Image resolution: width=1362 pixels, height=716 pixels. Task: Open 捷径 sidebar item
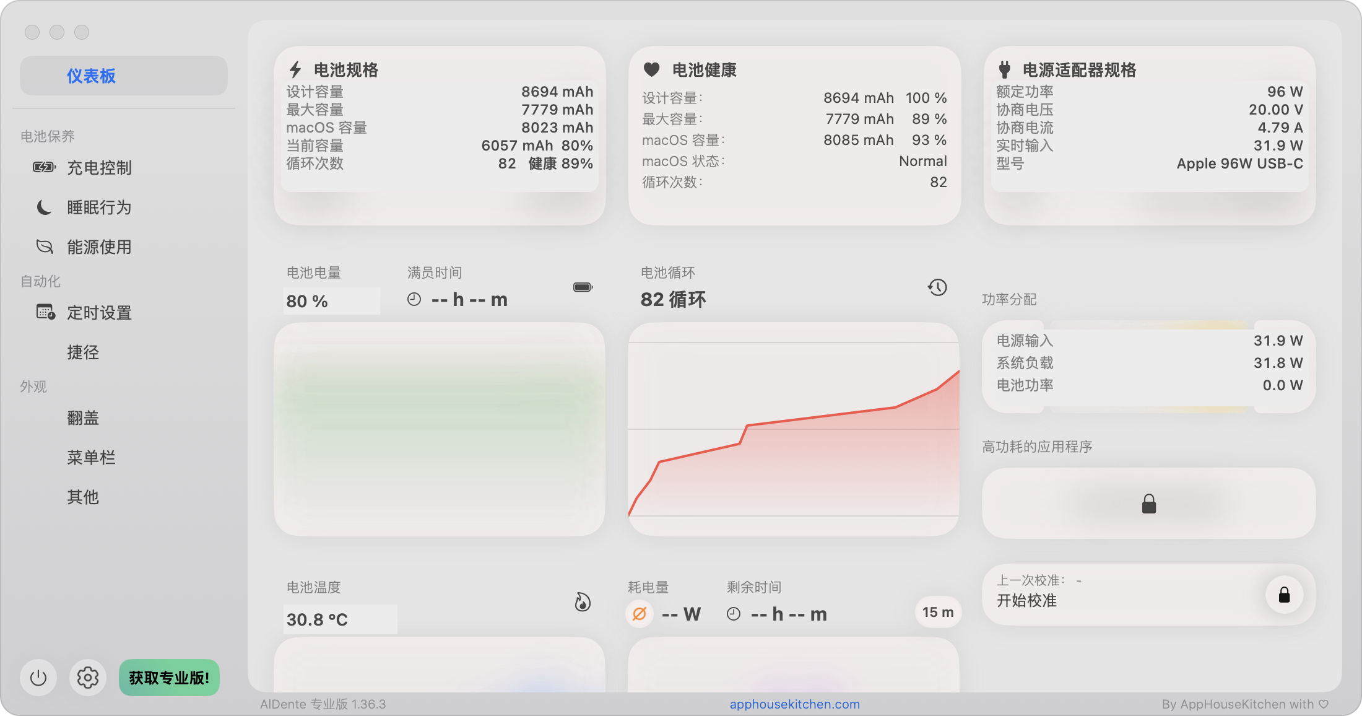(83, 352)
